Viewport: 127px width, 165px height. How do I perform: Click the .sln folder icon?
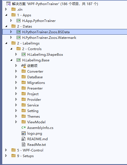(x=13, y=9)
